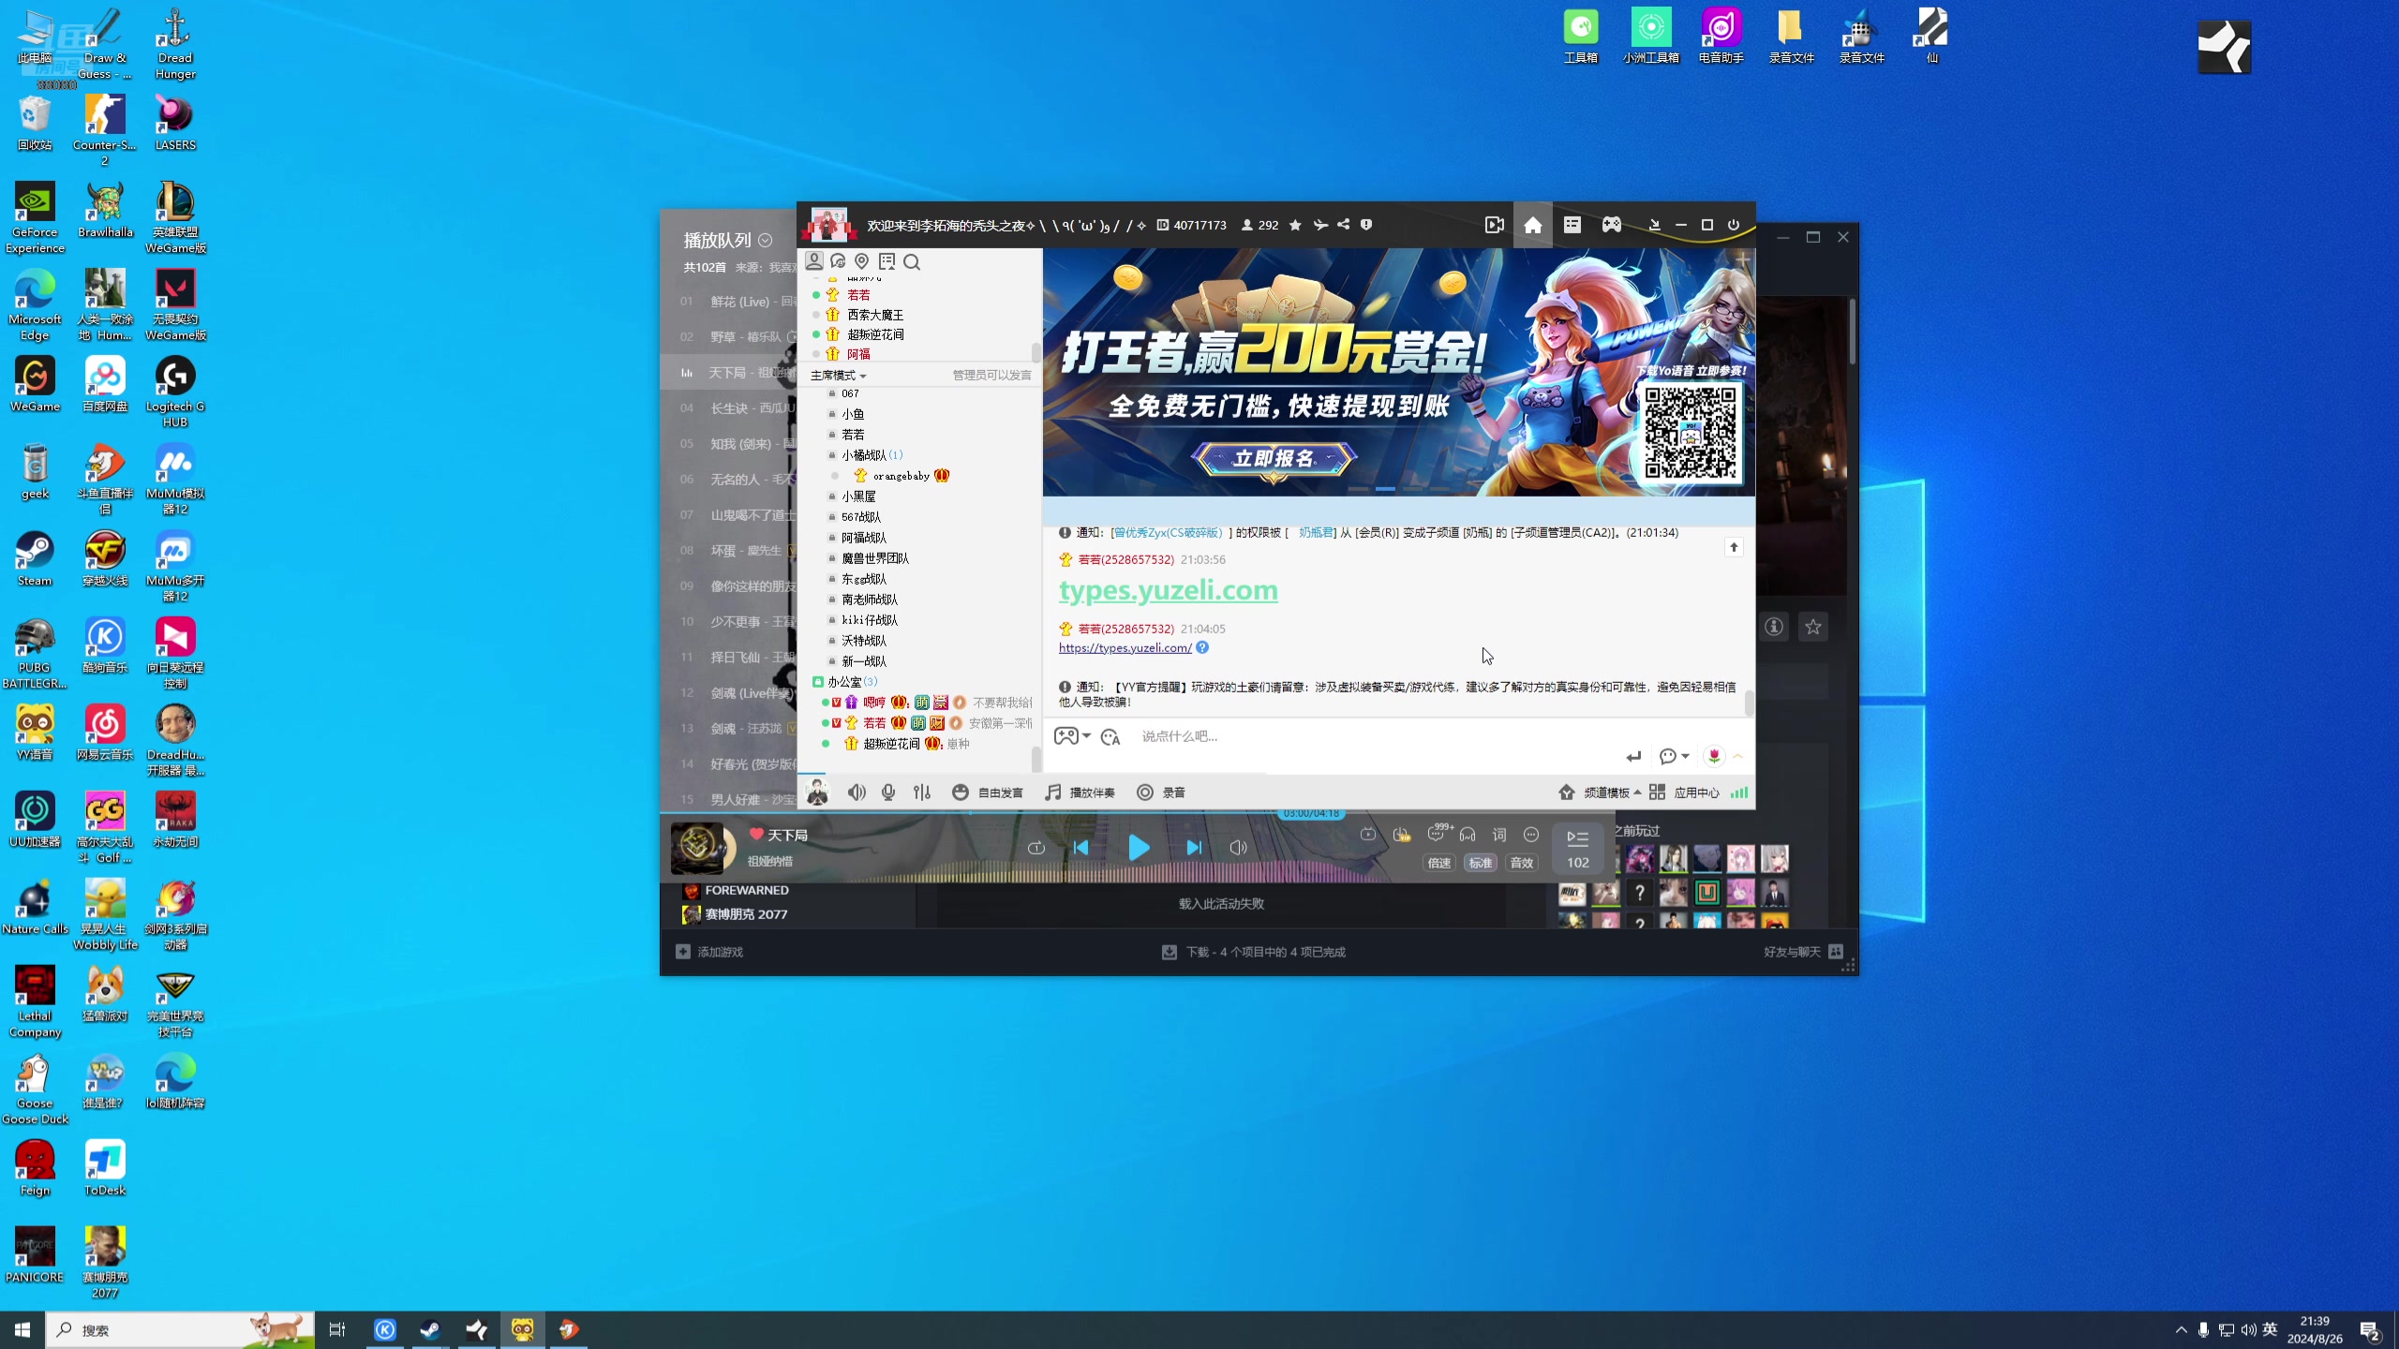The height and width of the screenshot is (1349, 2399).
Task: Open song comments 999+ icon
Action: coord(1438,833)
